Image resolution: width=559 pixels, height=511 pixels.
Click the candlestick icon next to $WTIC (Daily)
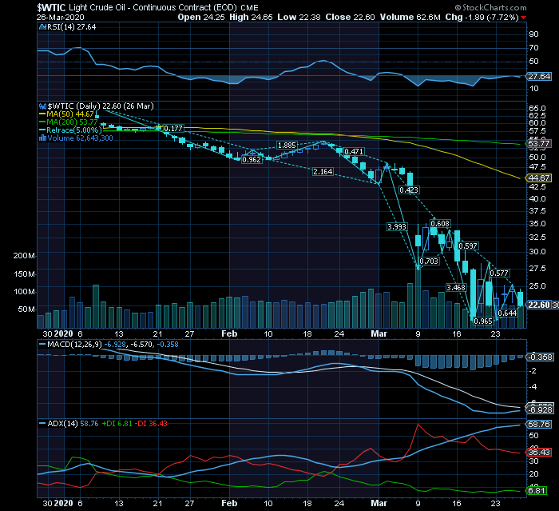42,106
